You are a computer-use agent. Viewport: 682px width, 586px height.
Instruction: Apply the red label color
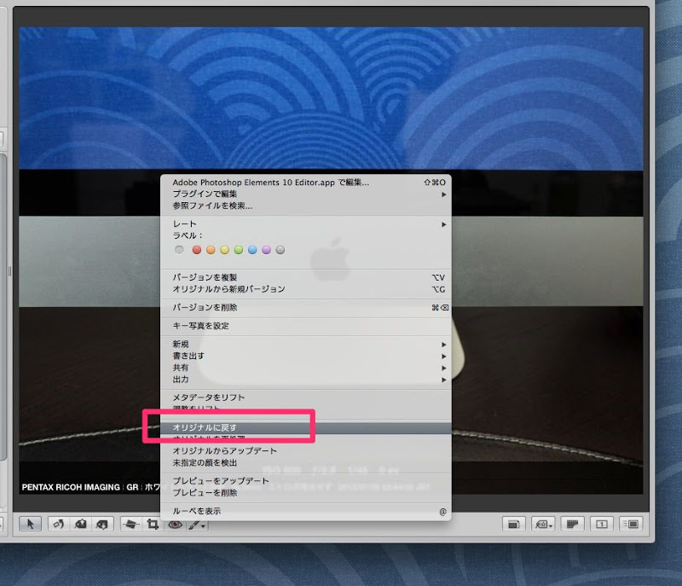click(197, 250)
